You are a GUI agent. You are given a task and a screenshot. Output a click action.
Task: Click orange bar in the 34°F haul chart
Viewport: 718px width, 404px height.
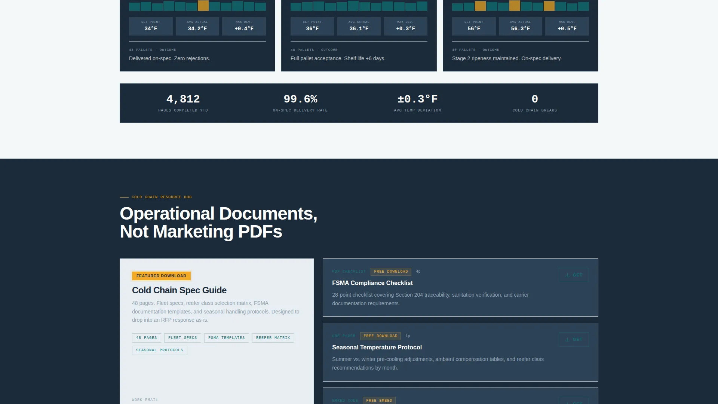click(x=203, y=5)
